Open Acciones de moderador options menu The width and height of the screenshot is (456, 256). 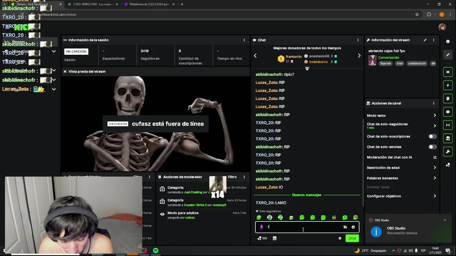244,177
